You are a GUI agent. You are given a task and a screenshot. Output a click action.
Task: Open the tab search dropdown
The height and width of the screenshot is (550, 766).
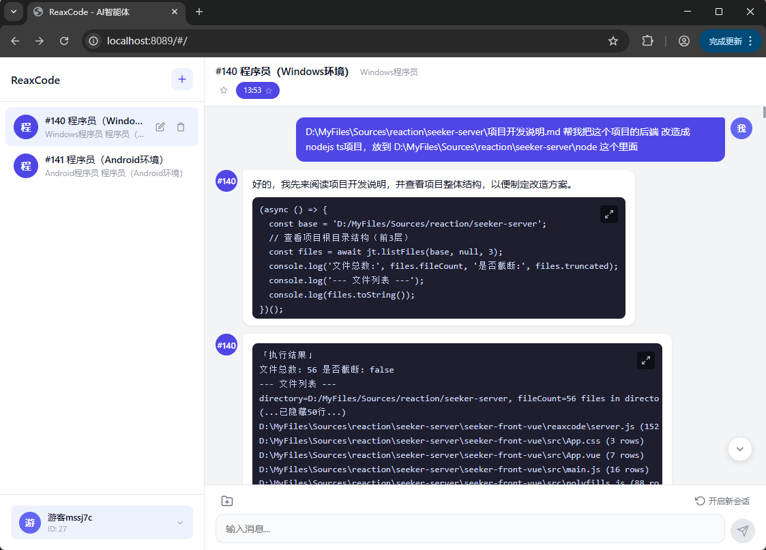pyautogui.click(x=14, y=12)
